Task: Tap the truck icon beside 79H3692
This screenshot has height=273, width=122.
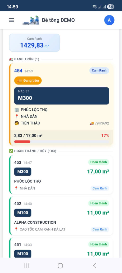Action: tap(92, 123)
